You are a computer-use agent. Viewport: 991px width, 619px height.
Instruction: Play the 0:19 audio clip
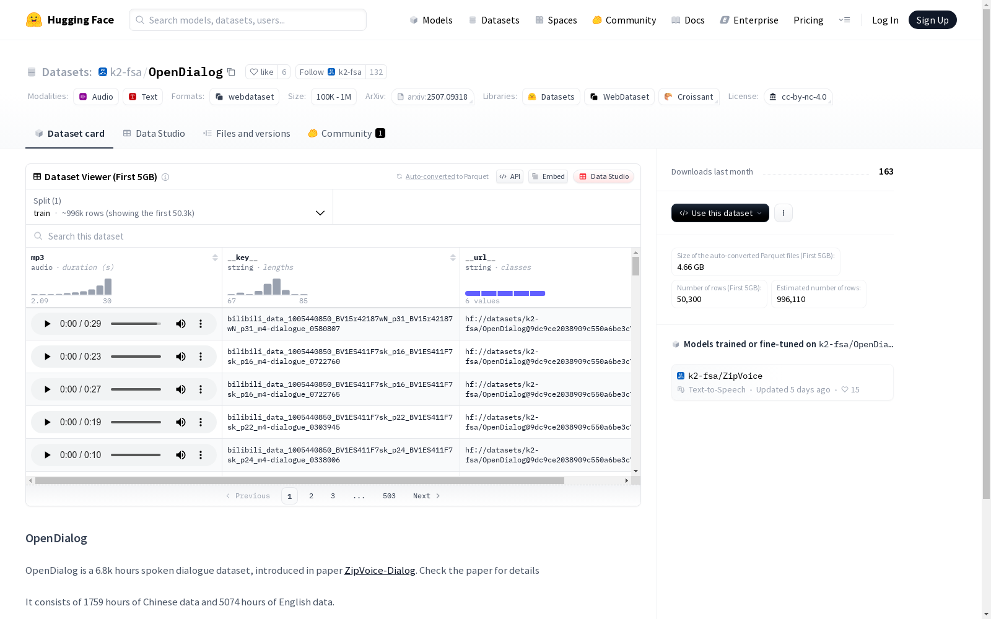pyautogui.click(x=47, y=422)
